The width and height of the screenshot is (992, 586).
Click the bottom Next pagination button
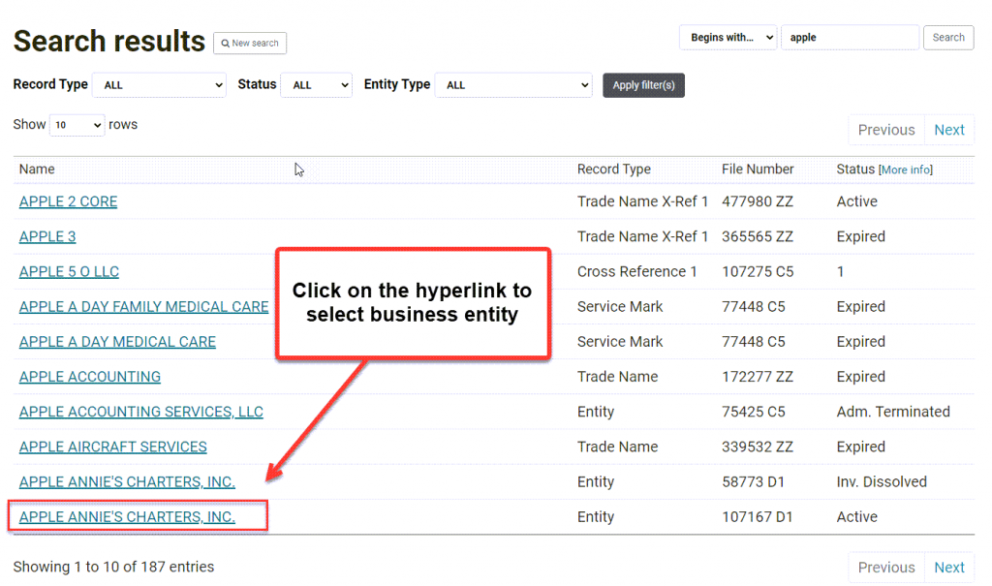point(949,568)
